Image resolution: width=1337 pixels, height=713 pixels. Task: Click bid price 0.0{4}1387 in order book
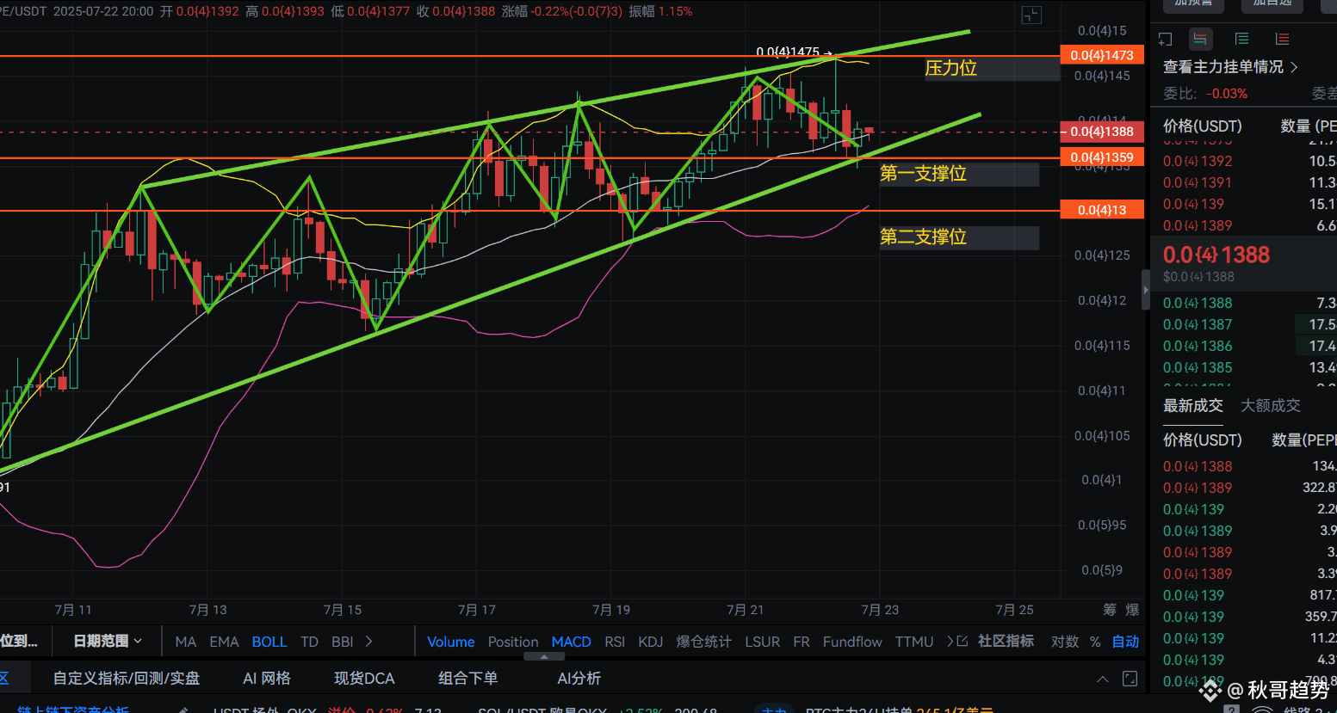coord(1198,324)
